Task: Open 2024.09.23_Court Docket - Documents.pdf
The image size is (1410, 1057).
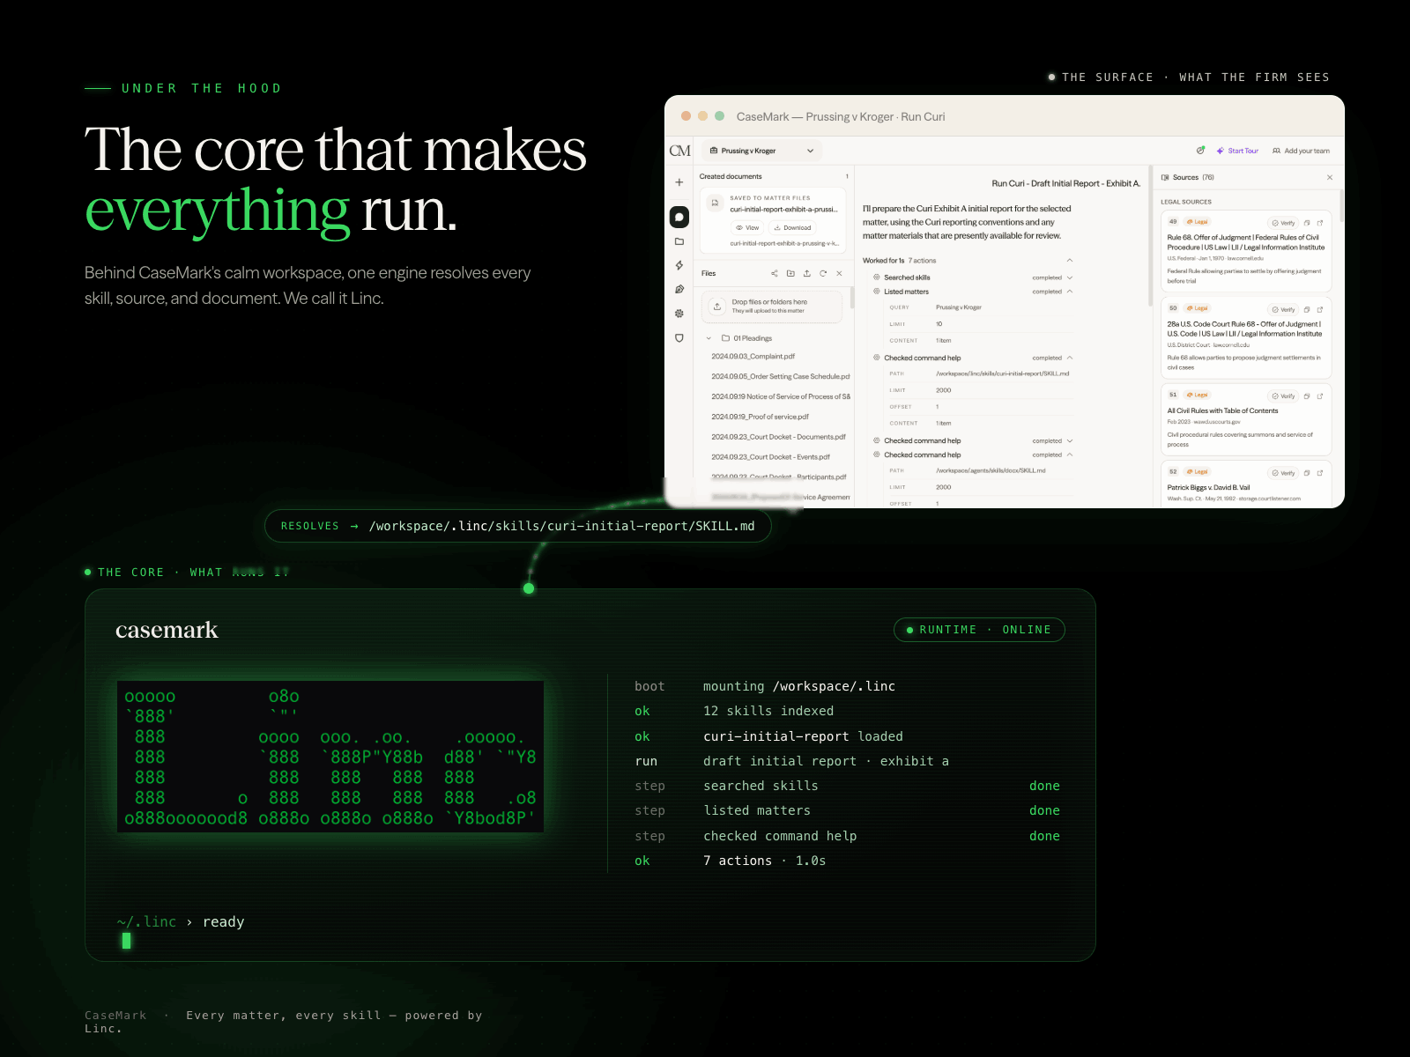Action: tap(779, 437)
